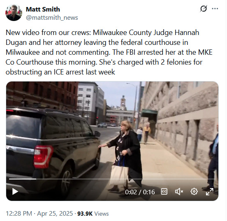Click the Grok explain-post icon
This screenshot has height=221, width=227.
coord(204,9)
